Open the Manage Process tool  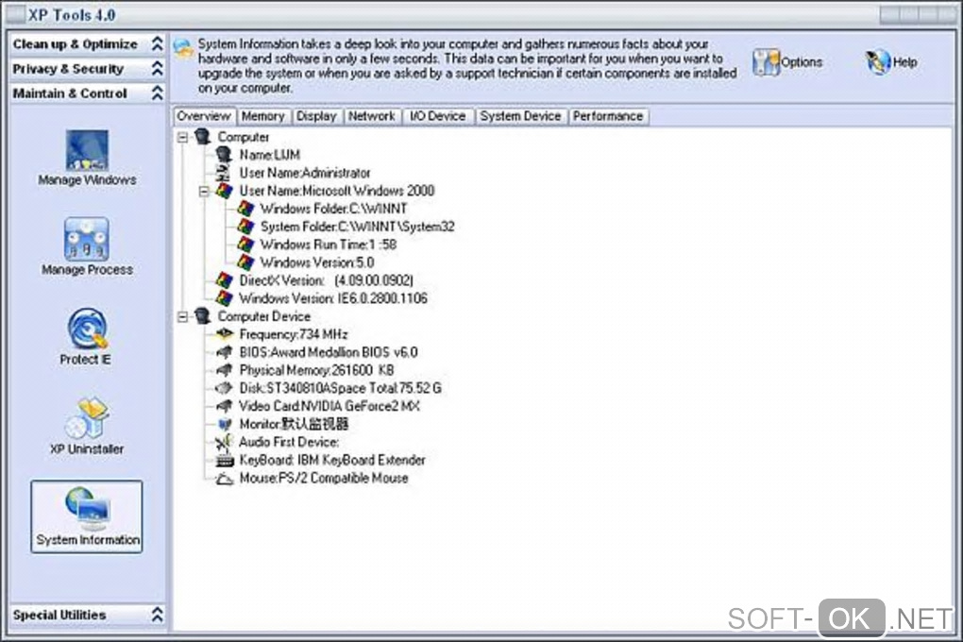click(x=87, y=247)
